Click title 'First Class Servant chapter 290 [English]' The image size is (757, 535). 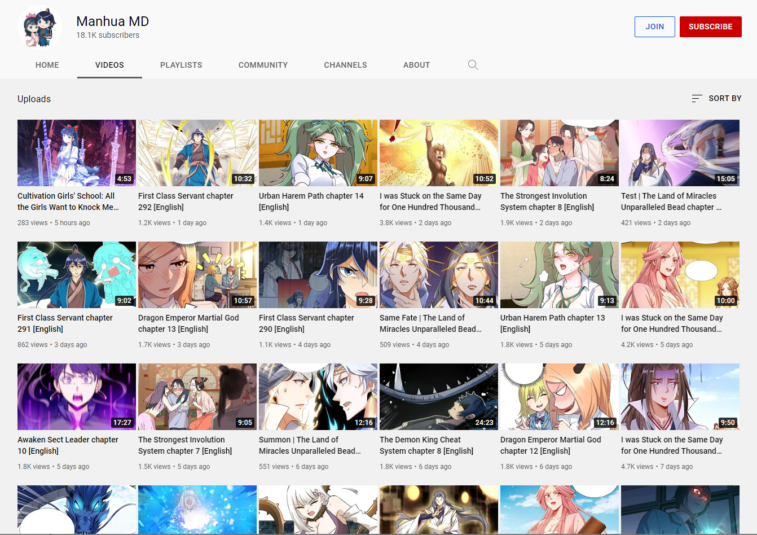pyautogui.click(x=306, y=323)
